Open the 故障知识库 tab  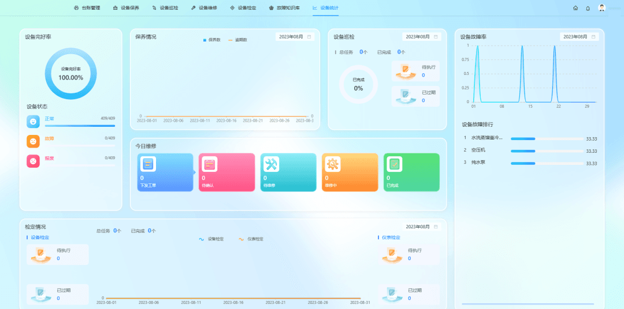point(284,8)
